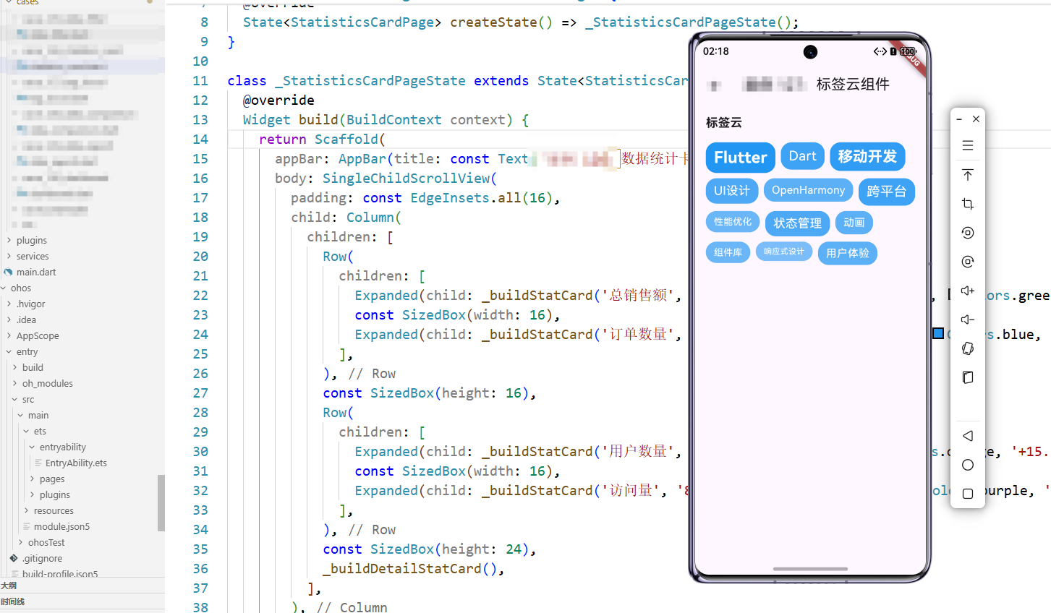
Task: Rotate emulator screen counterclockwise
Action: point(968,233)
